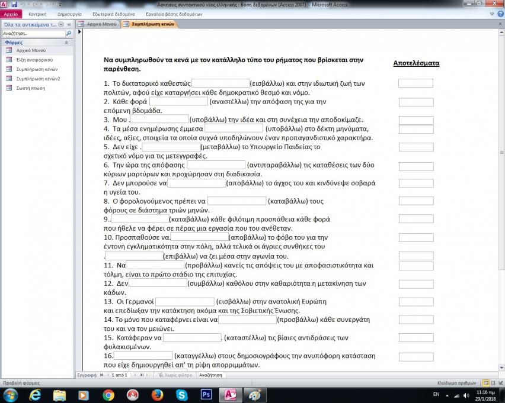Switch to Design view using status bar icon
Image resolution: width=505 pixels, height=403 pixels.
click(x=500, y=383)
